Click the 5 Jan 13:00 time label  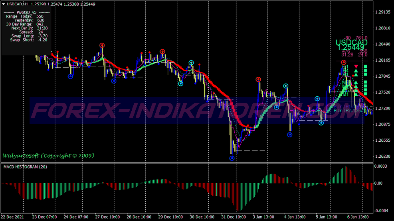point(327,217)
